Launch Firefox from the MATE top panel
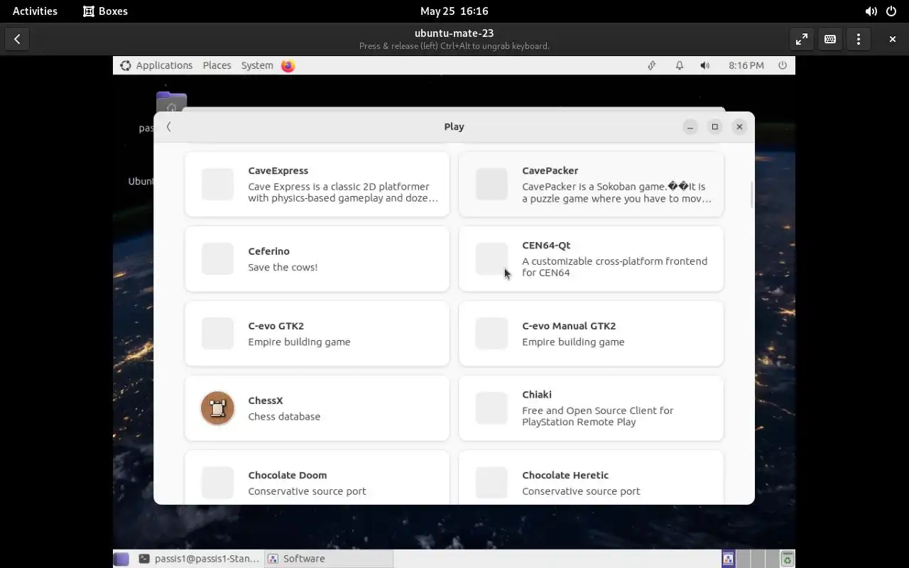Screen dimensions: 909x568 (288, 65)
